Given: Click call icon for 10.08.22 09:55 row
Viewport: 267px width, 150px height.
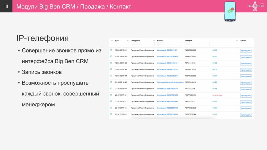Looking at the screenshot, I should (x=111, y=56).
